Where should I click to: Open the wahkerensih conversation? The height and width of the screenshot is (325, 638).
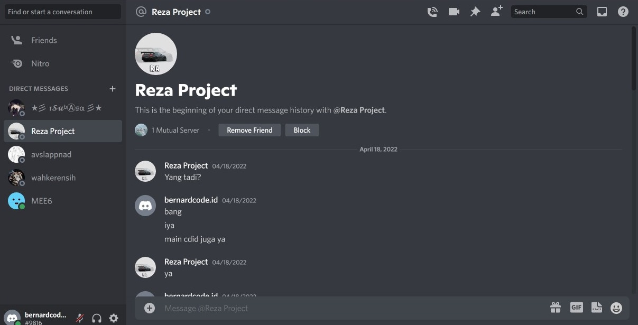(x=63, y=178)
